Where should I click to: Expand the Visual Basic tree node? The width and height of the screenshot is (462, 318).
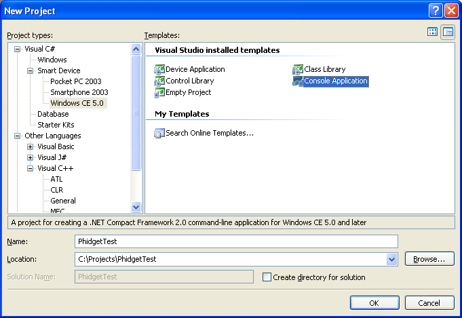30,146
